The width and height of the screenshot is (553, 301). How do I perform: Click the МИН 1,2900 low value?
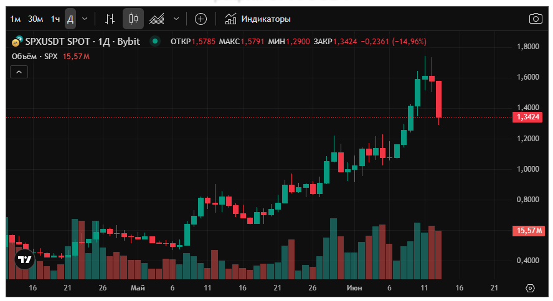click(289, 42)
